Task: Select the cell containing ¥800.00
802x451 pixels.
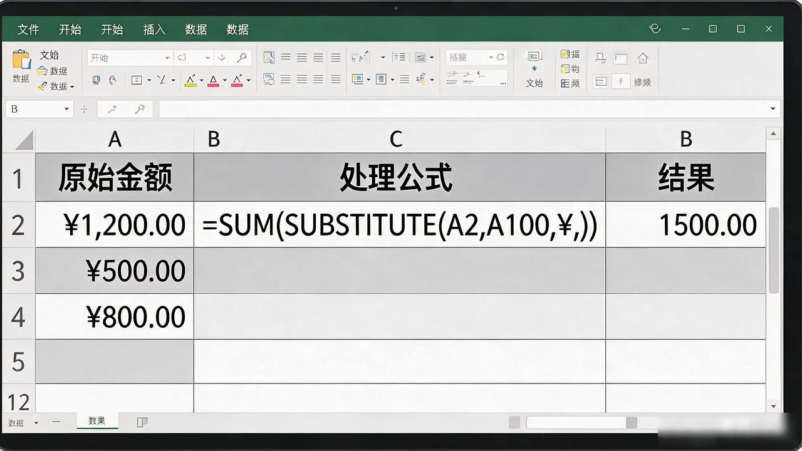Action: click(x=115, y=316)
